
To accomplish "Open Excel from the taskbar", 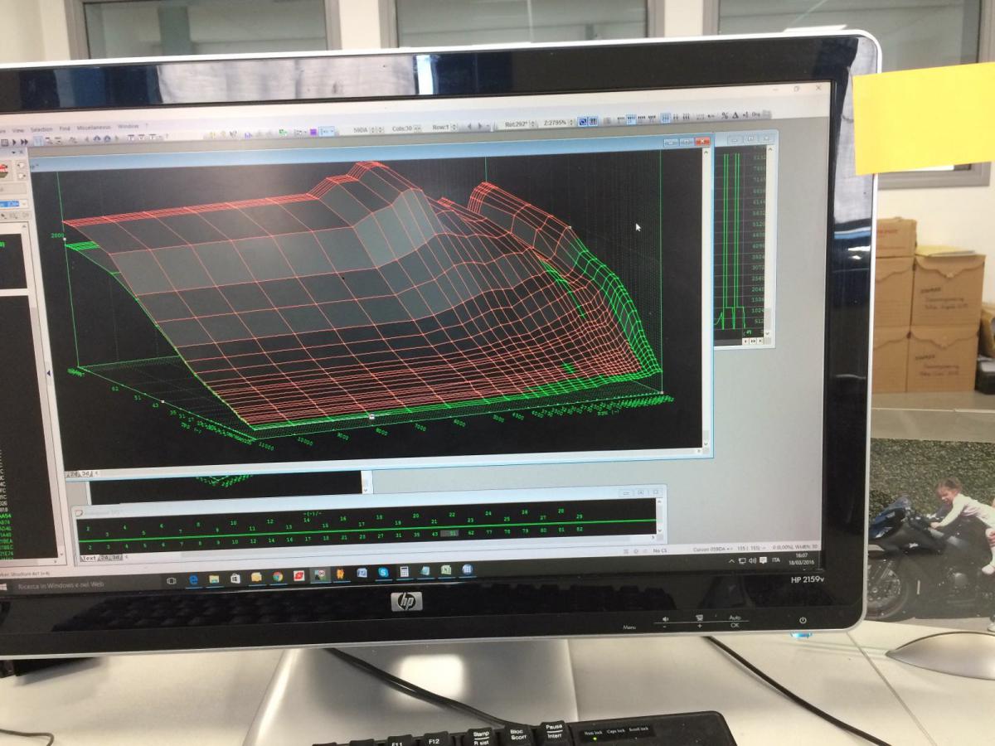I will click(x=446, y=570).
